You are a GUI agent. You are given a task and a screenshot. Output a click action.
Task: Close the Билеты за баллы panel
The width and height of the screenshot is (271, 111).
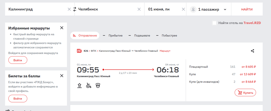[x=62, y=76]
